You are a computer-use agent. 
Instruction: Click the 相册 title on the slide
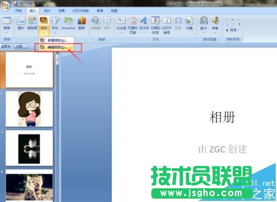coord(222,117)
